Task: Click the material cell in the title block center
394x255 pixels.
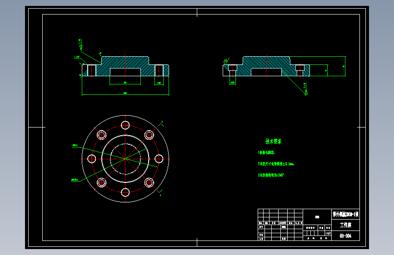Action: [317, 217]
